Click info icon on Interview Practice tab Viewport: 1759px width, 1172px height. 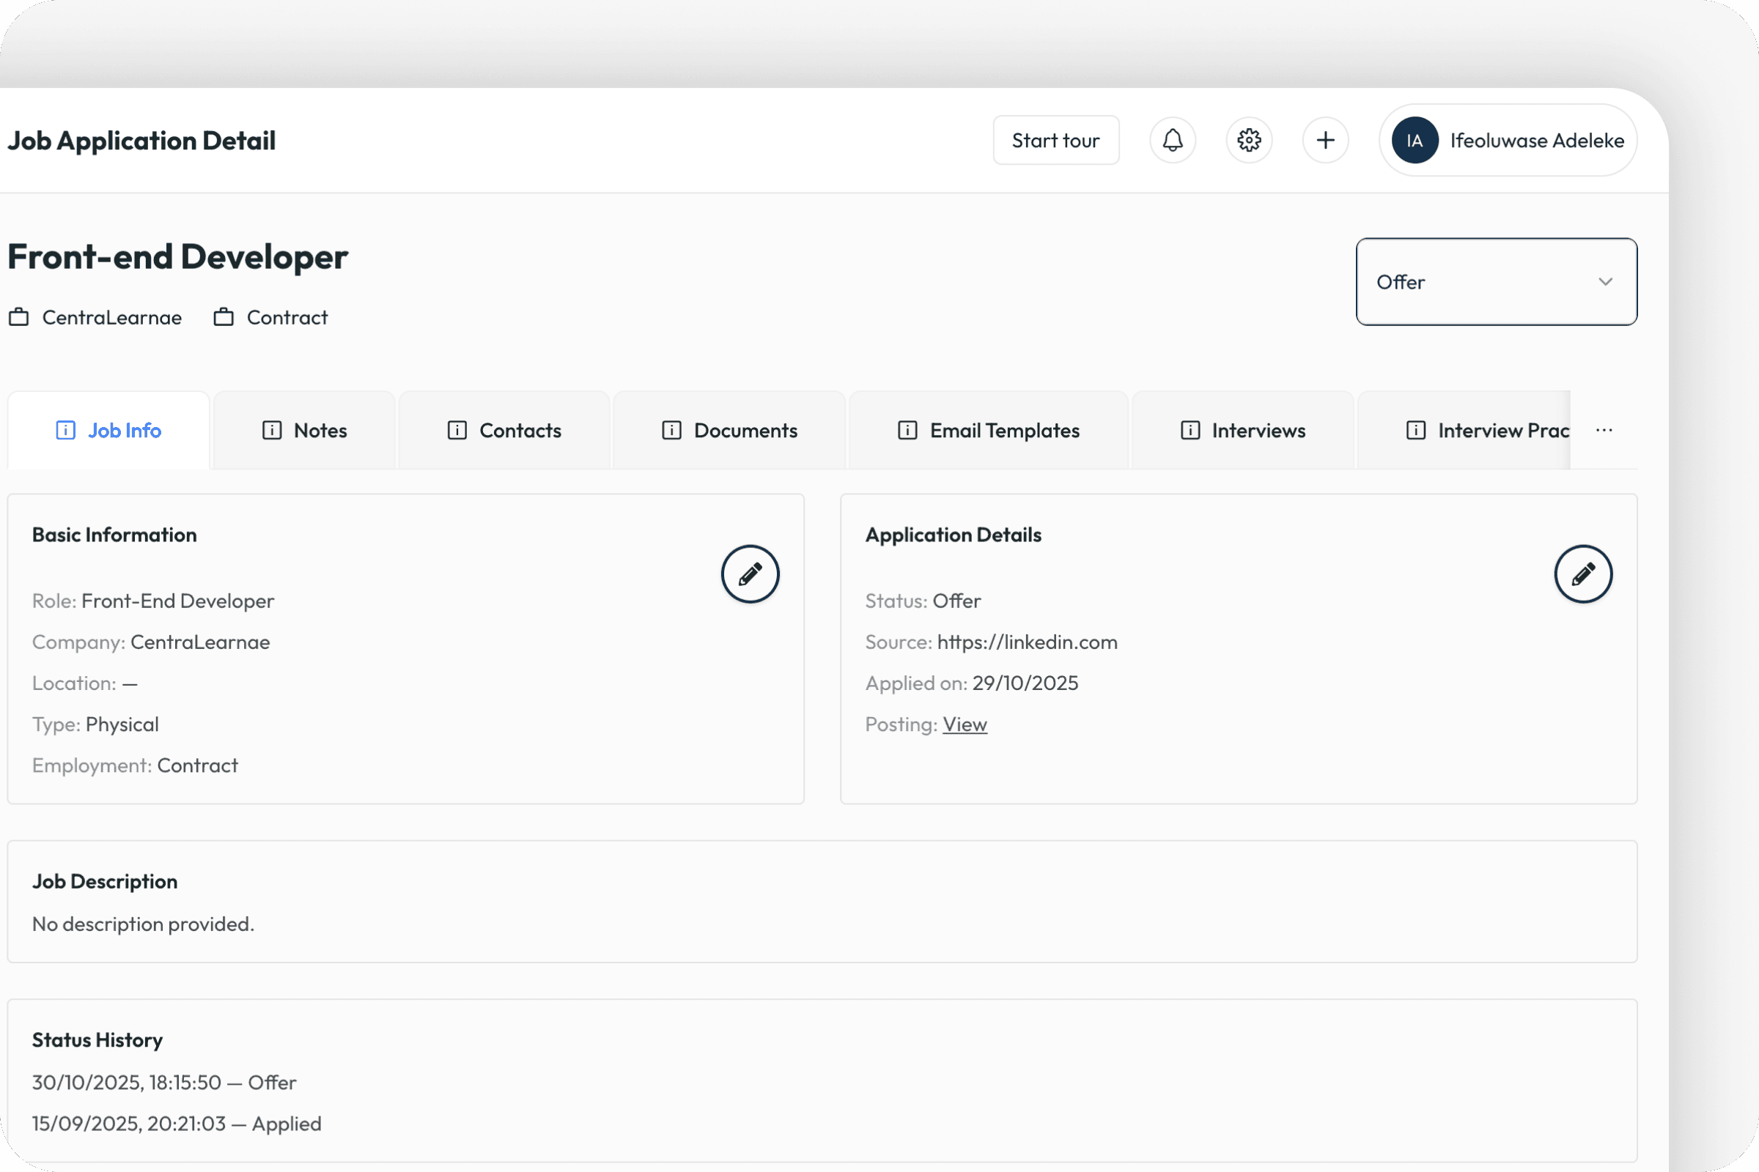pos(1416,431)
